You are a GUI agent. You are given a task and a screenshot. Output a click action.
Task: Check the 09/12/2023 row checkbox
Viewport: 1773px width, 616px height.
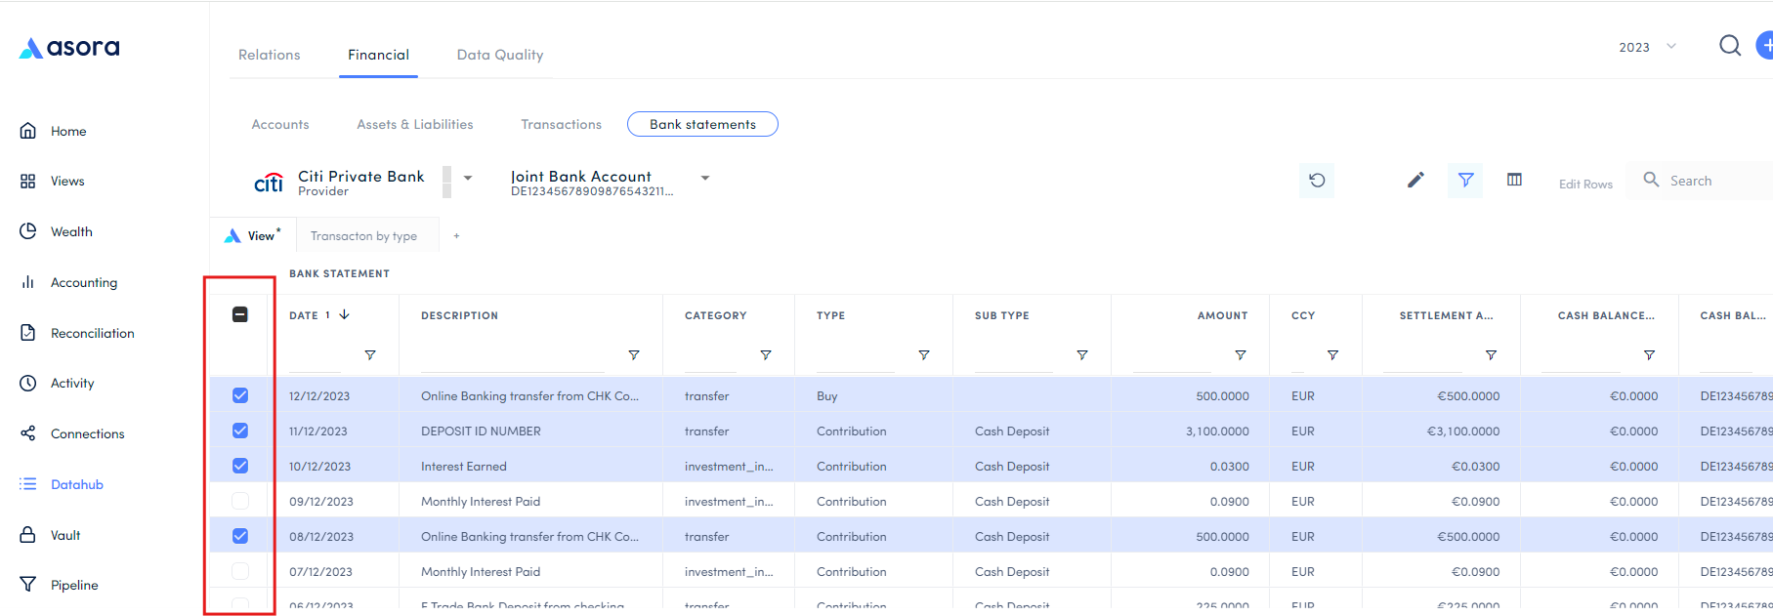[x=240, y=501]
